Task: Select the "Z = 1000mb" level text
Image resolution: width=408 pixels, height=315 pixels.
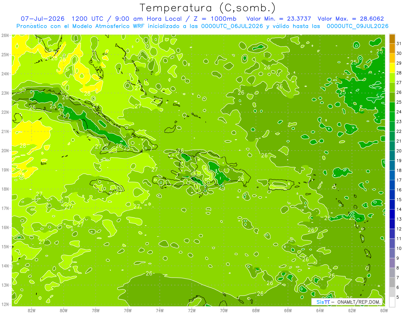Action: (215, 19)
